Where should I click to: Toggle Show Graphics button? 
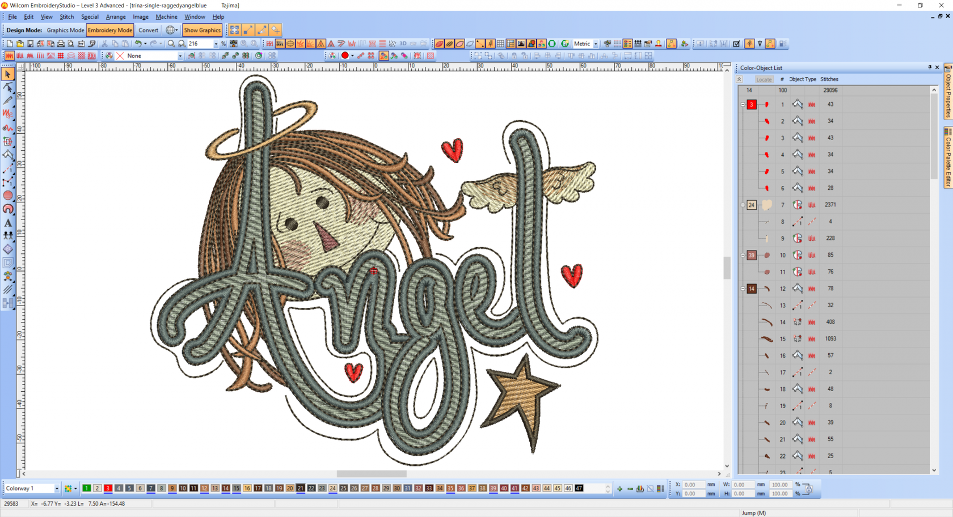pyautogui.click(x=203, y=30)
